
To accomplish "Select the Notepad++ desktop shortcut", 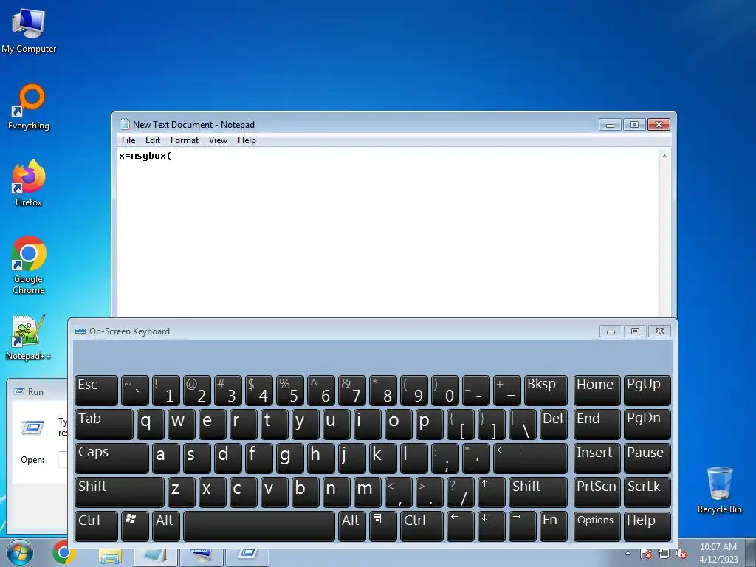I will coord(29,337).
